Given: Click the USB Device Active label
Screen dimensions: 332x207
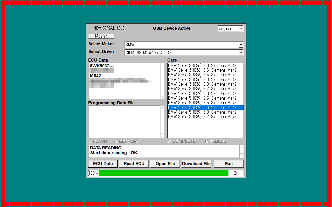Looking at the screenshot, I should [171, 28].
